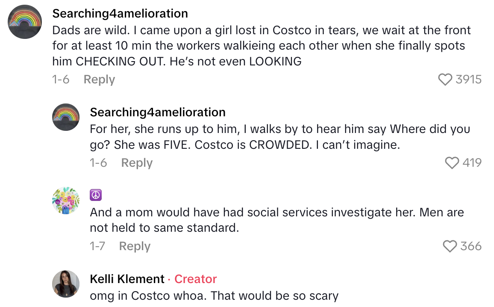Click the 419 like count
Image resolution: width=494 pixels, height=307 pixels.
click(x=472, y=163)
